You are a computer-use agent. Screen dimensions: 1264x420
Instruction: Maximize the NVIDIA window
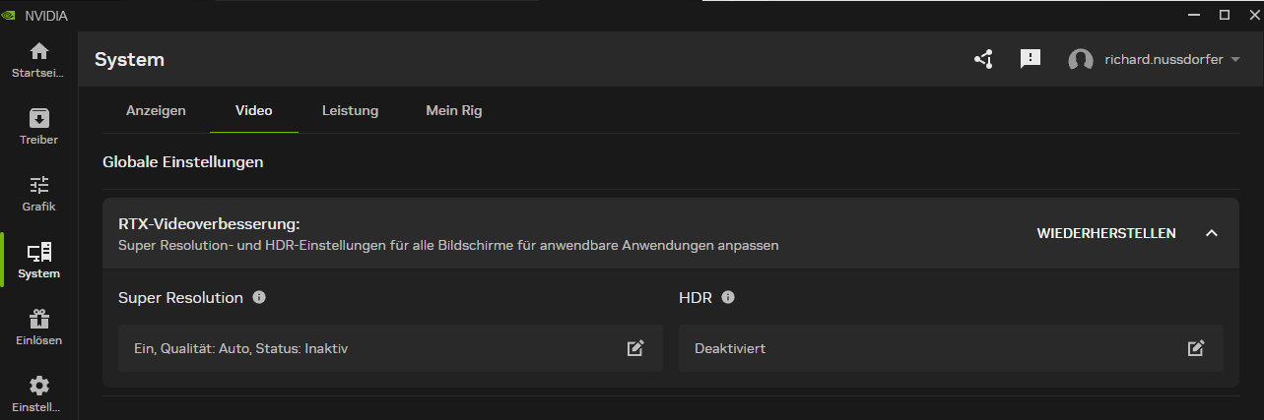tap(1225, 15)
